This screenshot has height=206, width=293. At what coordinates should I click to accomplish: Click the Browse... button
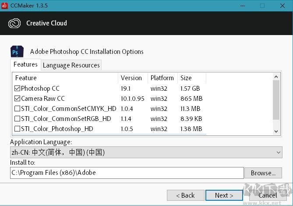coord(263,173)
